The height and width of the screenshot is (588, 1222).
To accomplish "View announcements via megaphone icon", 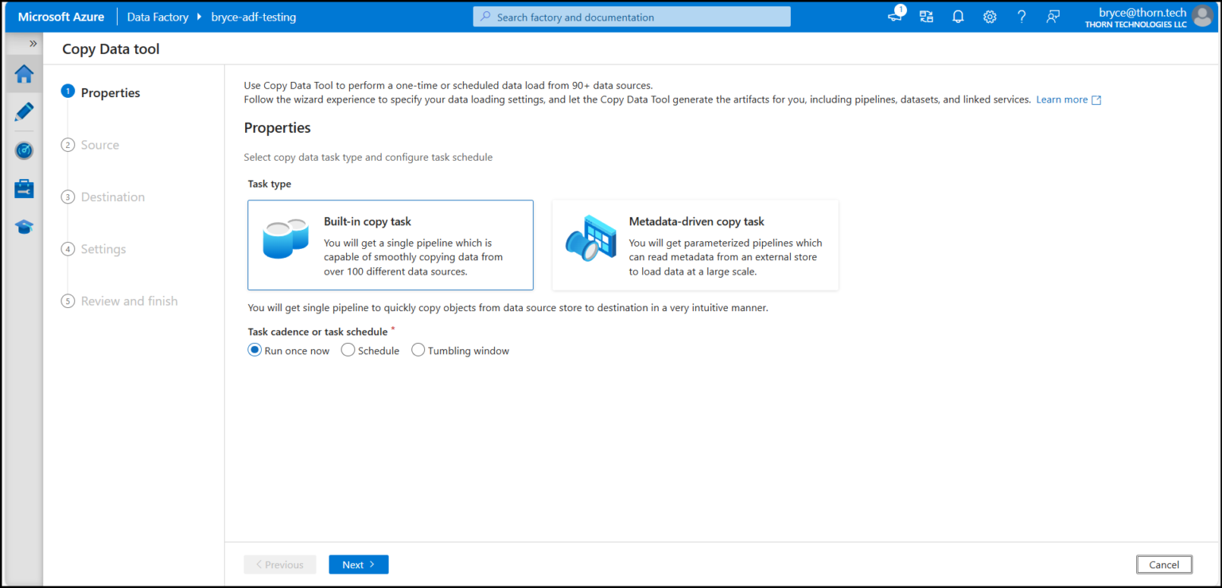I will [894, 15].
